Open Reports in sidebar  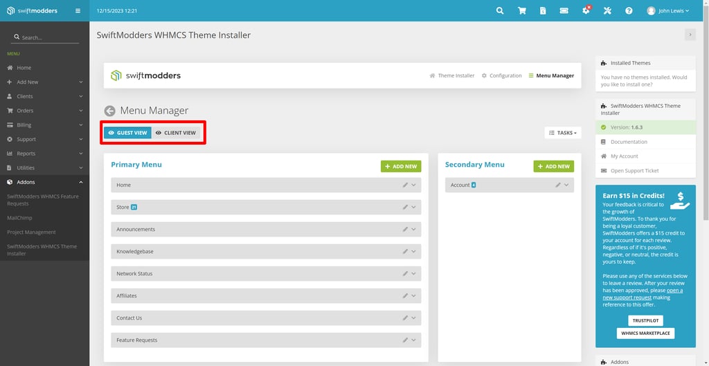pyautogui.click(x=45, y=154)
